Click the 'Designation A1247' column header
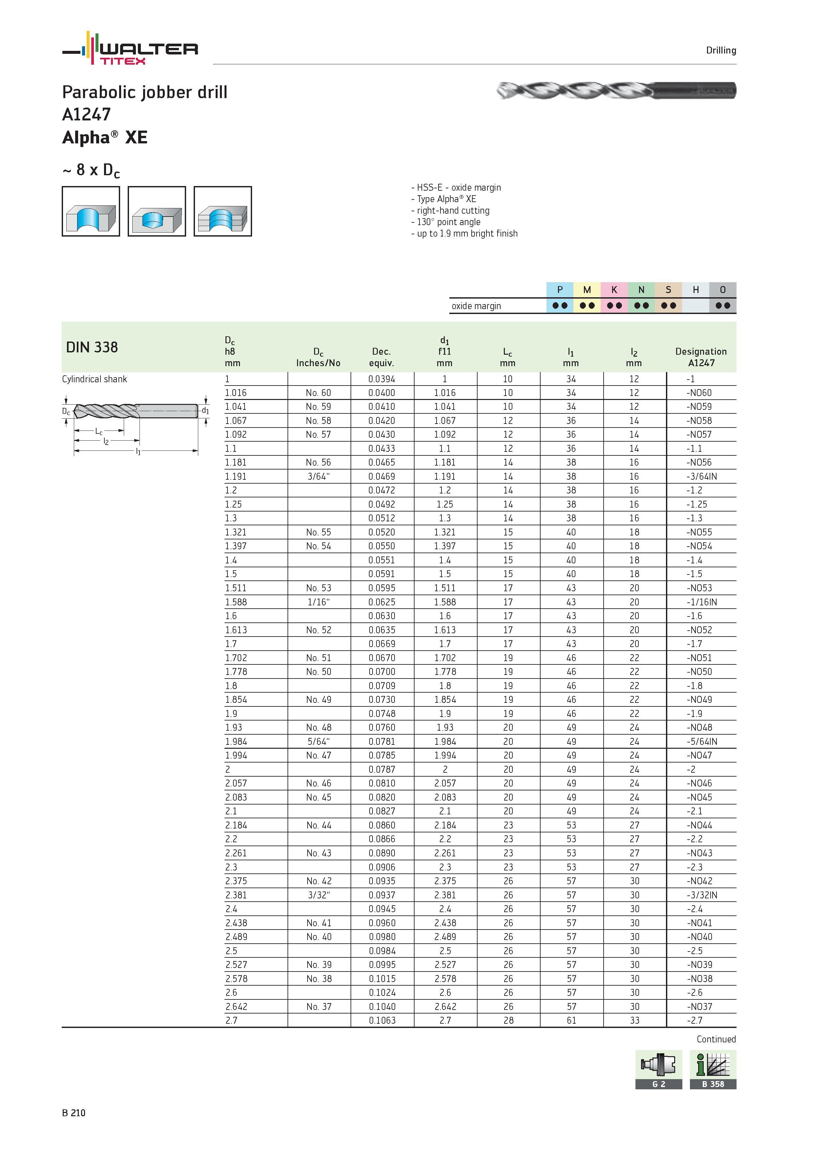This screenshot has width=814, height=1151. pyautogui.click(x=701, y=357)
